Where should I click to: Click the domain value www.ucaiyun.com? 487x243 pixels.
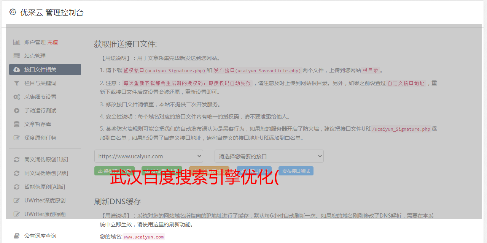144,237
